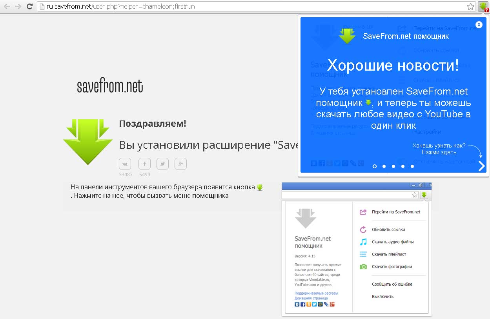Click the address bar with ru.savefrom.net URL
This screenshot has height=319, width=490.
[256, 6]
